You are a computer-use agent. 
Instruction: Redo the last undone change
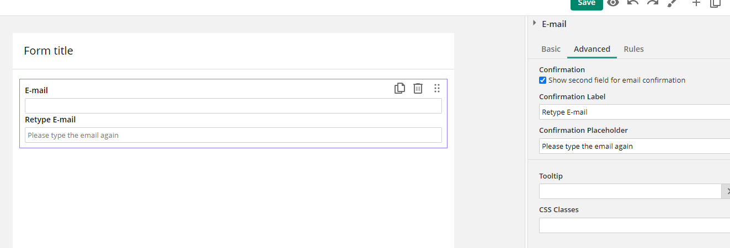click(x=652, y=3)
